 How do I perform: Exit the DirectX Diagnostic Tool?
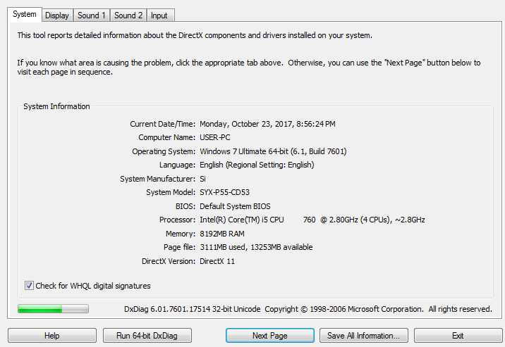coord(458,336)
